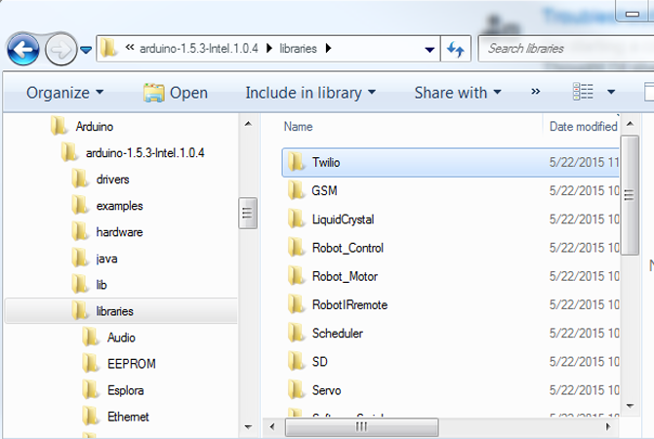
Task: Select Ethernet folder in tree
Action: (x=128, y=417)
